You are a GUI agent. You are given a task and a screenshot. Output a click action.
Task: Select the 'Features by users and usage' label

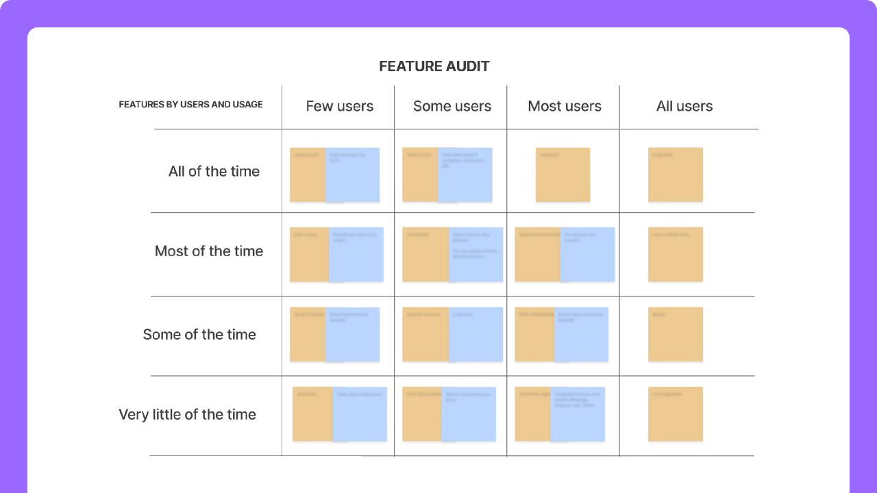click(190, 105)
